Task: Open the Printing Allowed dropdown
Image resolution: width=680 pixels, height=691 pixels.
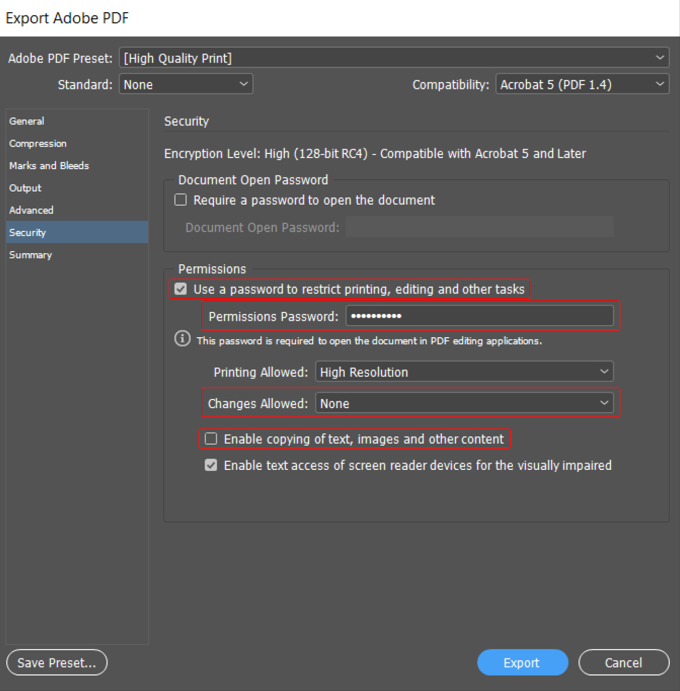Action: click(x=464, y=372)
